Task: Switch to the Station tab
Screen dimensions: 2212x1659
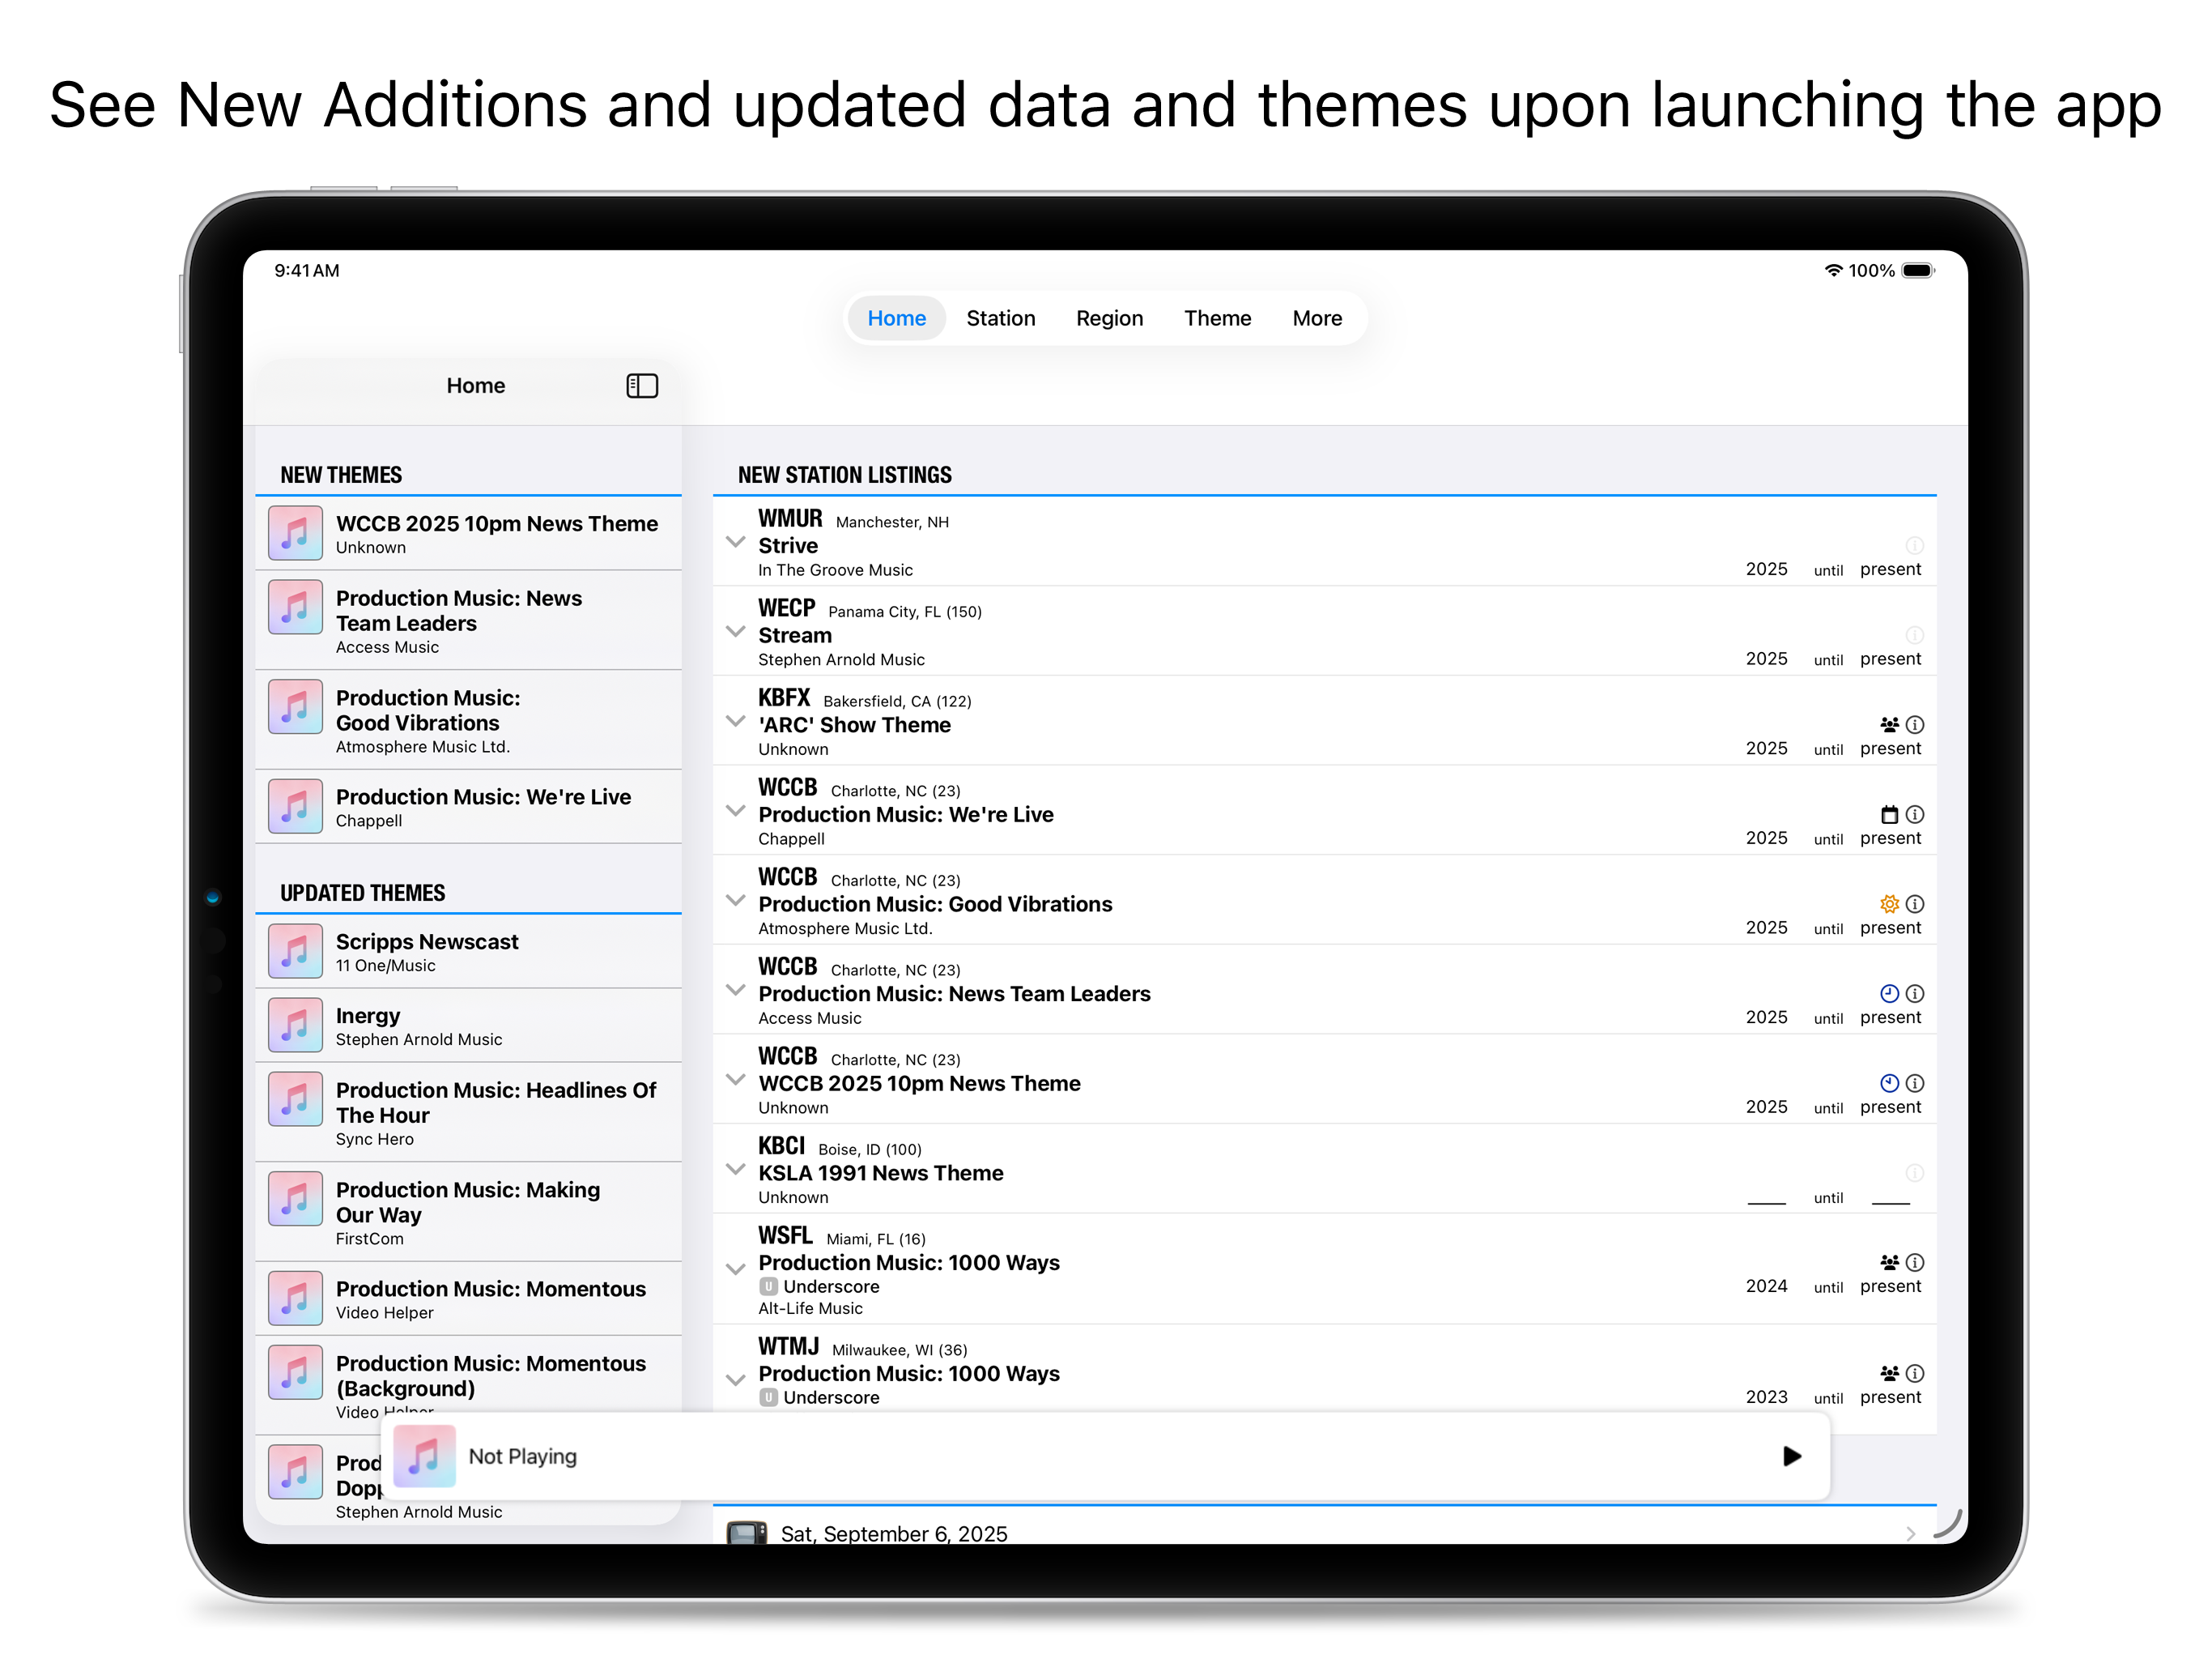Action: point(1000,318)
